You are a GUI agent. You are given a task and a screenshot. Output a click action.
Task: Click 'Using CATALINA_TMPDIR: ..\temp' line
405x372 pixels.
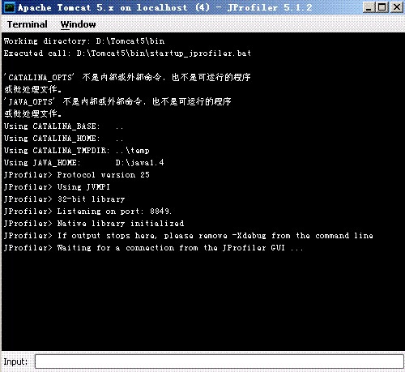76,151
